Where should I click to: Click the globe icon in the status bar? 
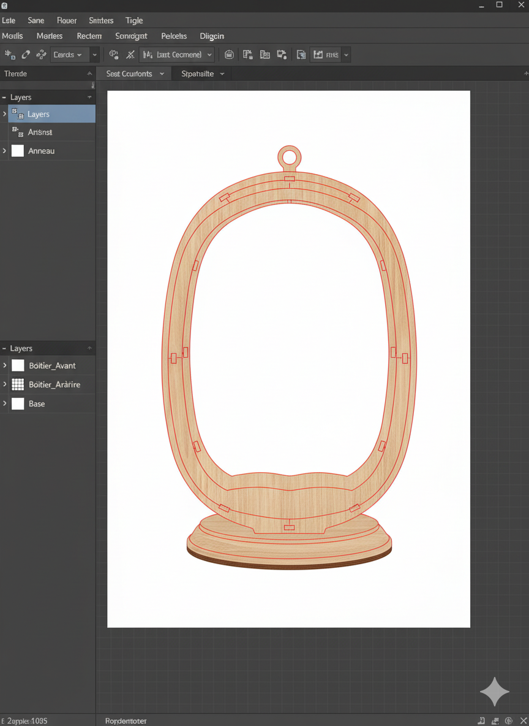click(x=508, y=720)
